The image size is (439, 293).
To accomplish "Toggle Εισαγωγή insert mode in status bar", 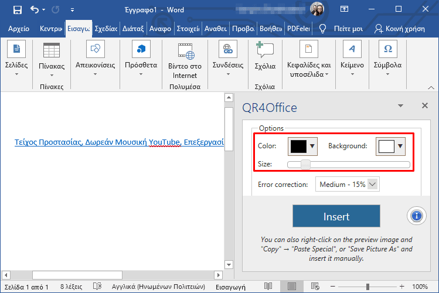I will coord(230,287).
